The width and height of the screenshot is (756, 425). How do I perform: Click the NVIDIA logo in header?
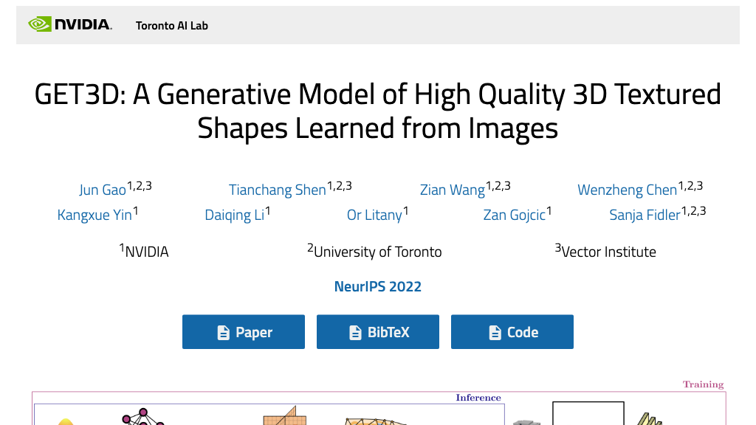pyautogui.click(x=70, y=25)
